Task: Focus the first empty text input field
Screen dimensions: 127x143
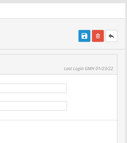Action: point(33,88)
